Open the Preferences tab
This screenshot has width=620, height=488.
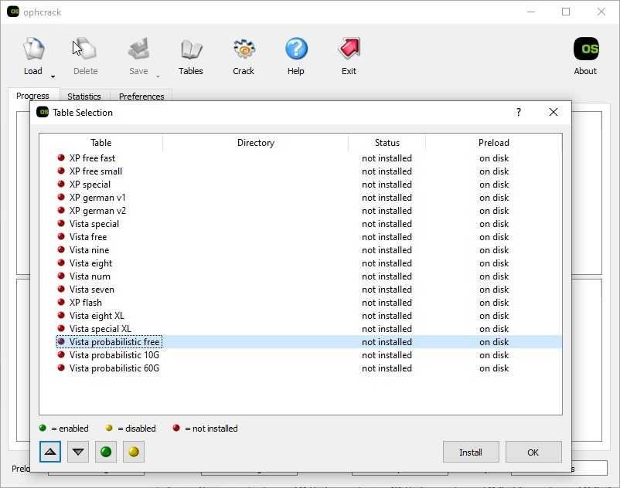tap(141, 97)
